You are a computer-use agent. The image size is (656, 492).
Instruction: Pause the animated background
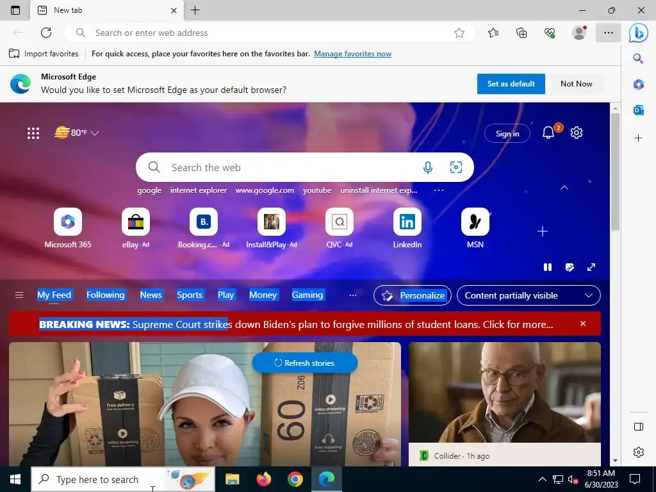click(x=548, y=267)
